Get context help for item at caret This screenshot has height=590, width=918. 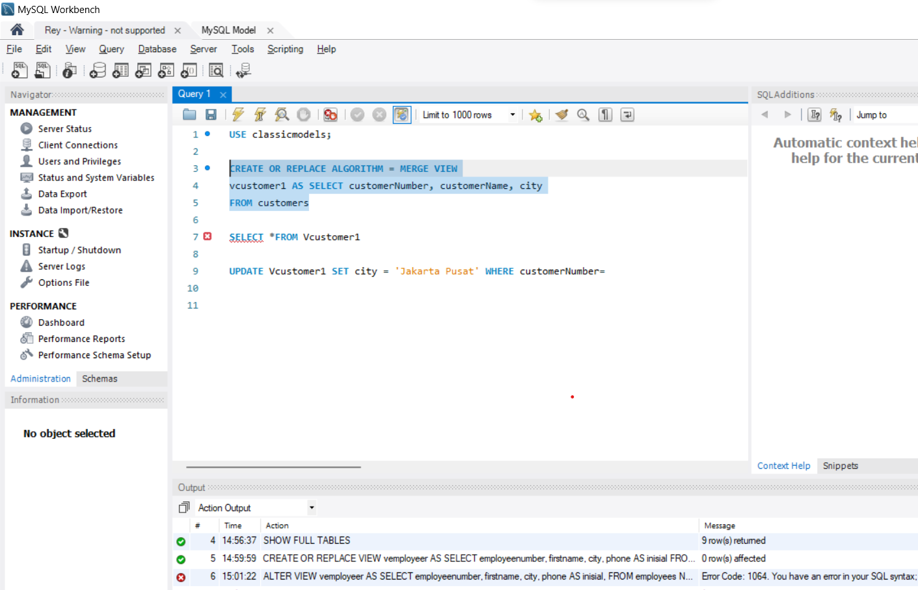click(x=815, y=115)
